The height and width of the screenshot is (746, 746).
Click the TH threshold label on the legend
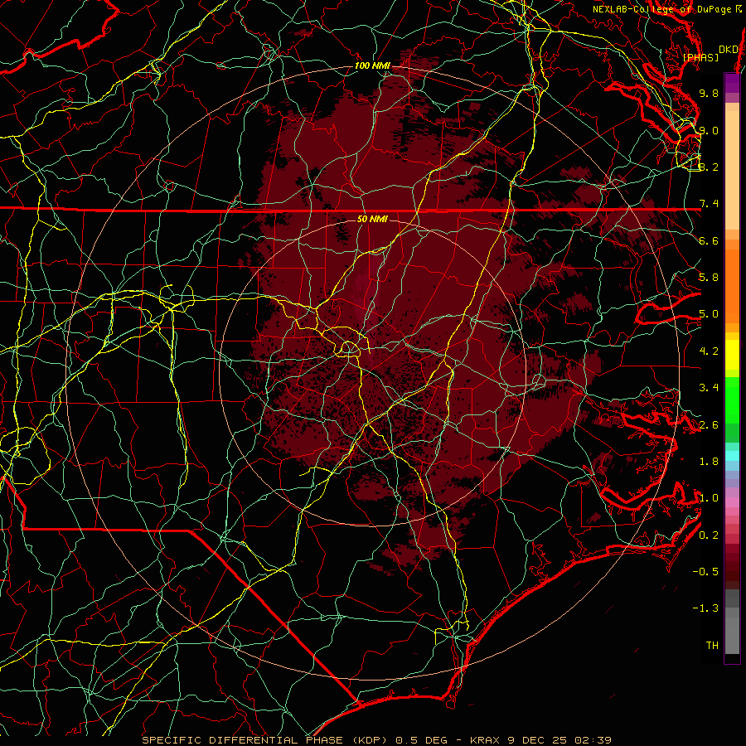pyautogui.click(x=712, y=646)
